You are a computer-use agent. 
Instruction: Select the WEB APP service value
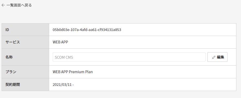60,42
